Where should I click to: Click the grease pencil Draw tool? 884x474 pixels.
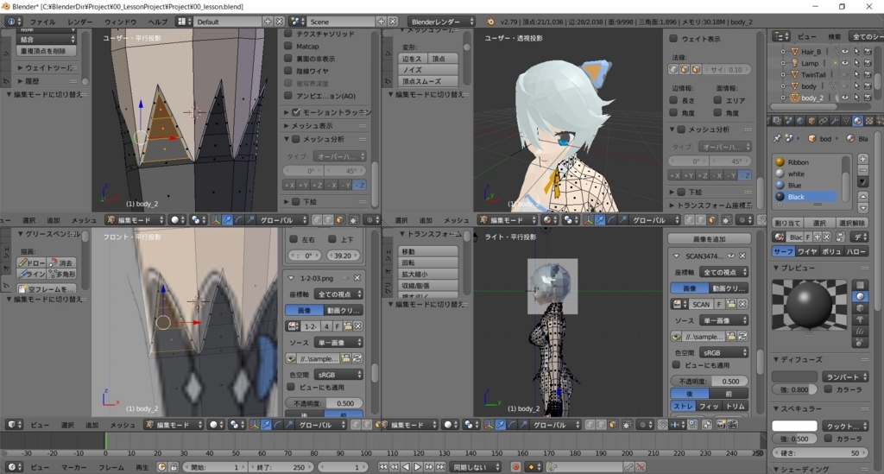pos(32,262)
